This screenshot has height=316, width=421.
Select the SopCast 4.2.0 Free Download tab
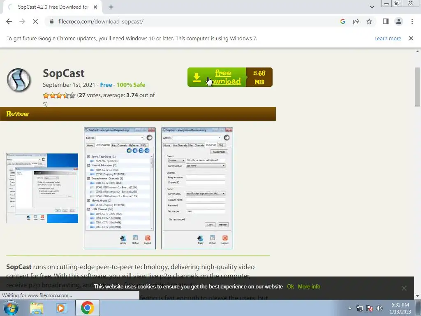click(53, 7)
